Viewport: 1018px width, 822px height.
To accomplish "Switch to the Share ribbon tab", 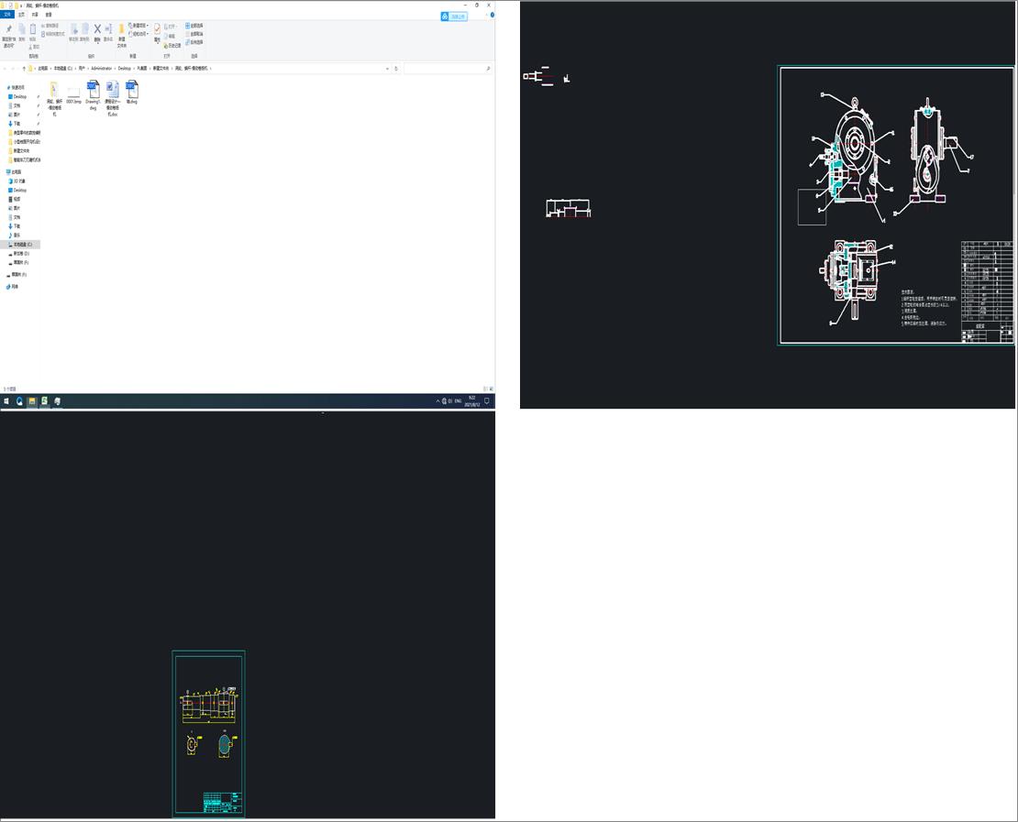I will click(35, 15).
